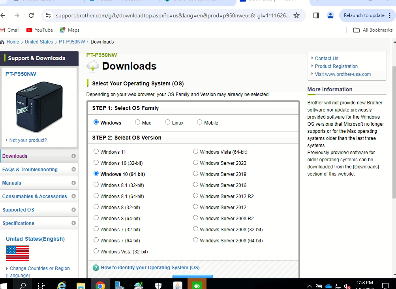The width and height of the screenshot is (396, 289).
Task: Open the Chrome profile avatar
Action: pyautogui.click(x=330, y=15)
